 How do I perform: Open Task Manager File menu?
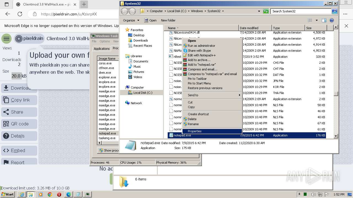pyautogui.click(x=94, y=41)
